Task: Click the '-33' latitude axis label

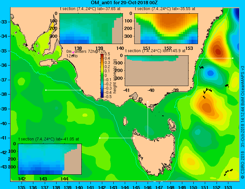Action: tap(4, 22)
